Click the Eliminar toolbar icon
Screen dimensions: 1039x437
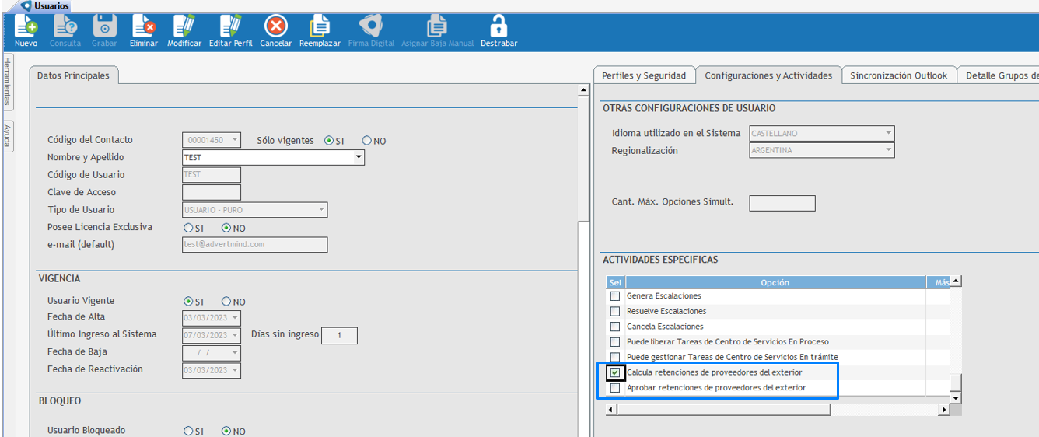[143, 27]
